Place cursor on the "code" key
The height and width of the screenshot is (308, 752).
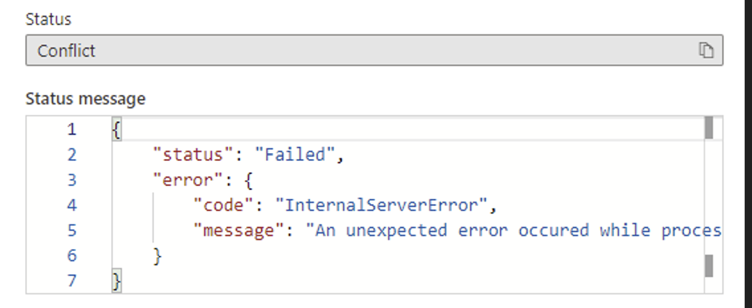tap(223, 205)
